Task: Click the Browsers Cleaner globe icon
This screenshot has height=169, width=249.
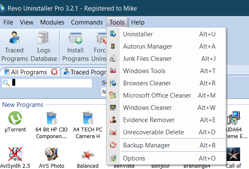Action: pos(113,83)
